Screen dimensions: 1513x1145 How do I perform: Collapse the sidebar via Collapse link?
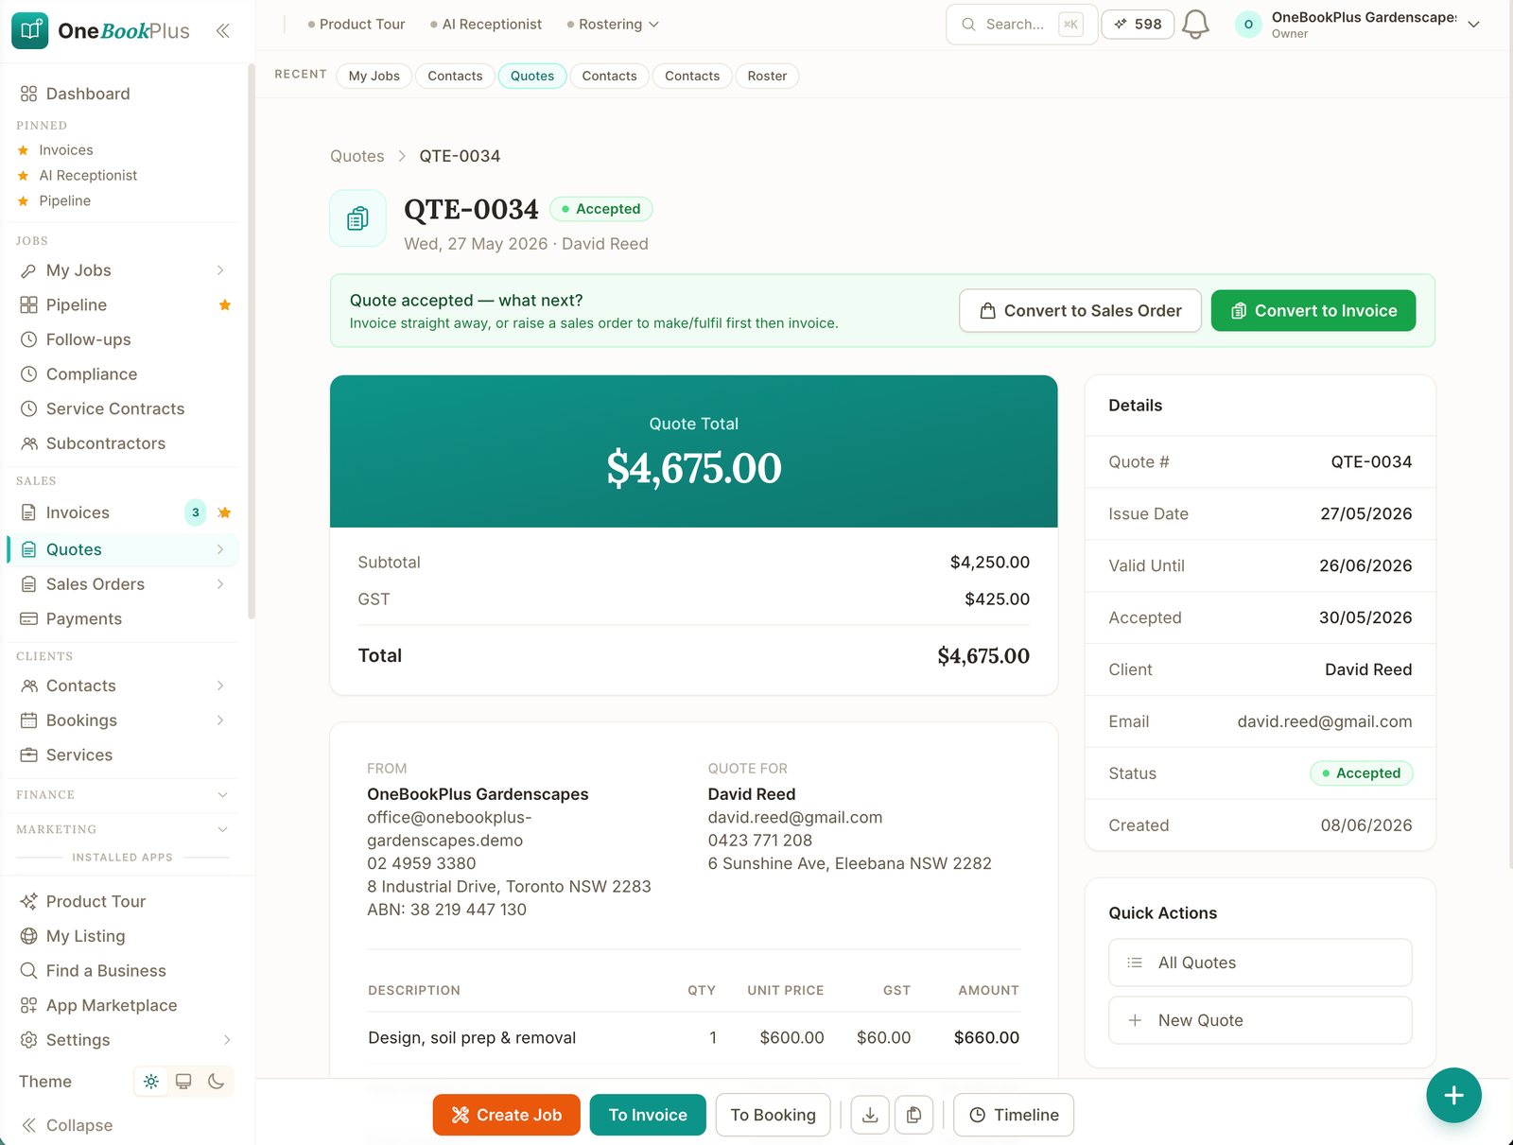[x=67, y=1125]
